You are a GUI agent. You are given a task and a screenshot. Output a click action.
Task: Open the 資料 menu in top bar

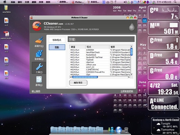pos(48,2)
